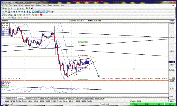
Task: Select the blue crossed-arrows pointer tool
Action: point(3,15)
